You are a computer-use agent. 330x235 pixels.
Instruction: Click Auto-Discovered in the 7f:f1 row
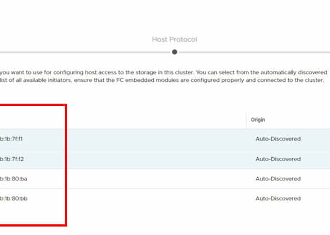(x=278, y=139)
